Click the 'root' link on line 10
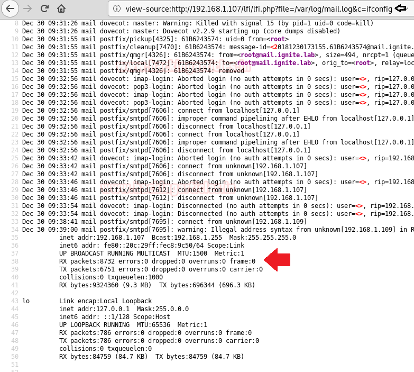 278,39
